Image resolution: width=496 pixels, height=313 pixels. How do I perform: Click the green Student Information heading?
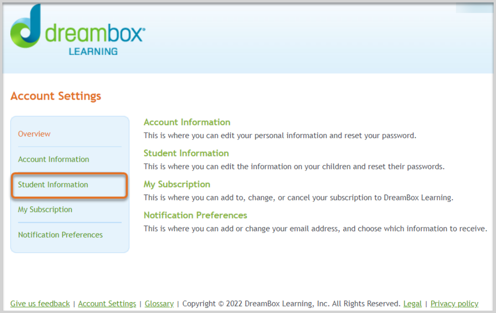point(186,153)
